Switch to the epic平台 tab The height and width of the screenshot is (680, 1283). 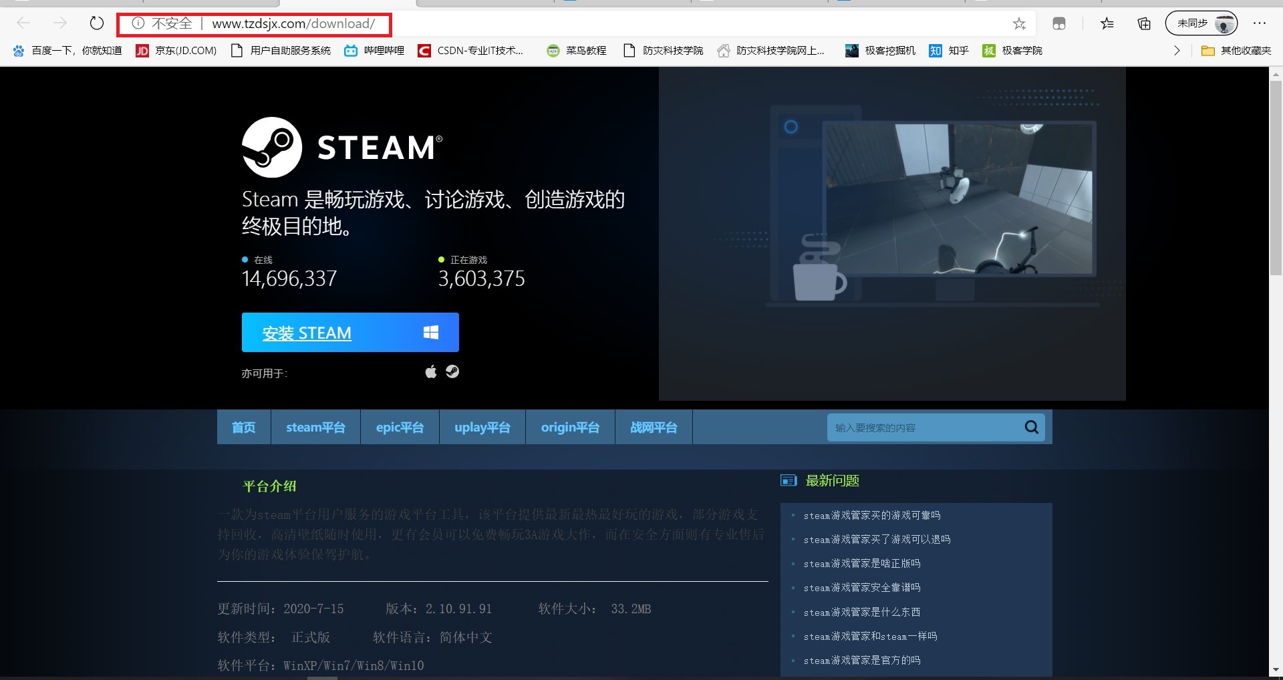(x=400, y=428)
